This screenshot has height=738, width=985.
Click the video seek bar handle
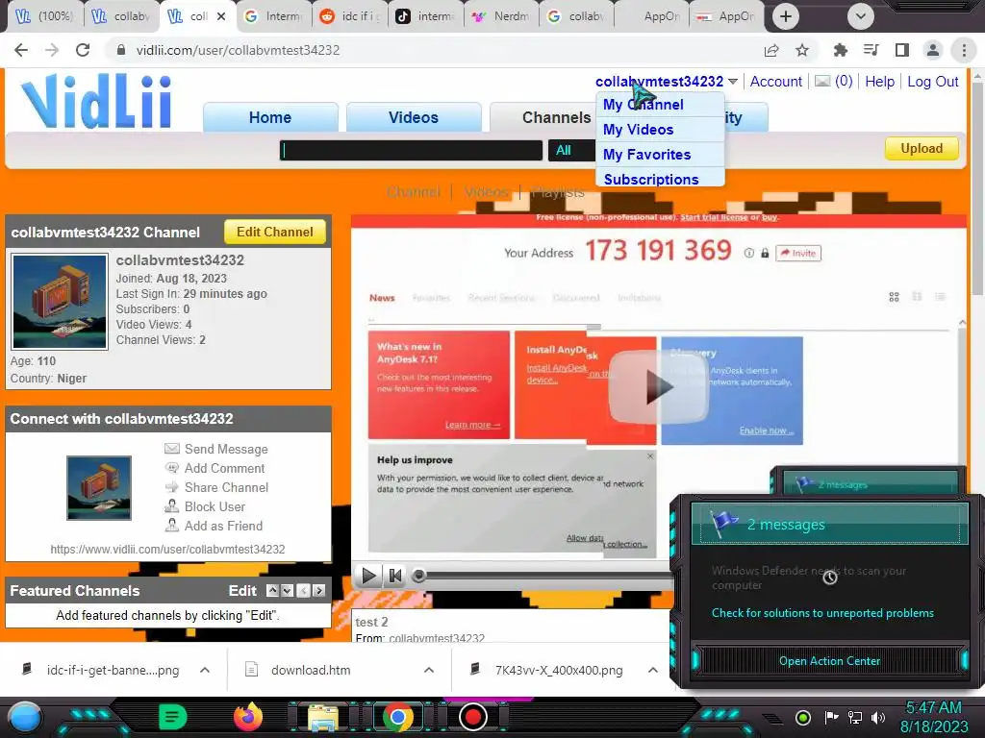tap(418, 576)
